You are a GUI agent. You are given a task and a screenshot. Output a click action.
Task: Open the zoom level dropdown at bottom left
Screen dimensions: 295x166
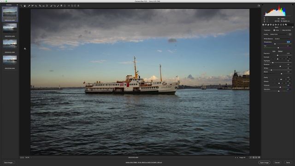[x=28, y=157]
